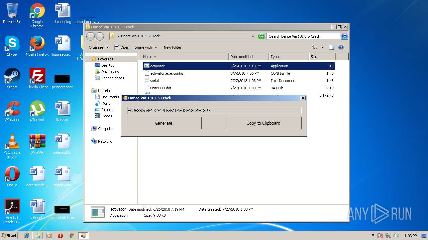428x240 pixels.
Task: Click New folder in toolbar
Action: [173, 47]
